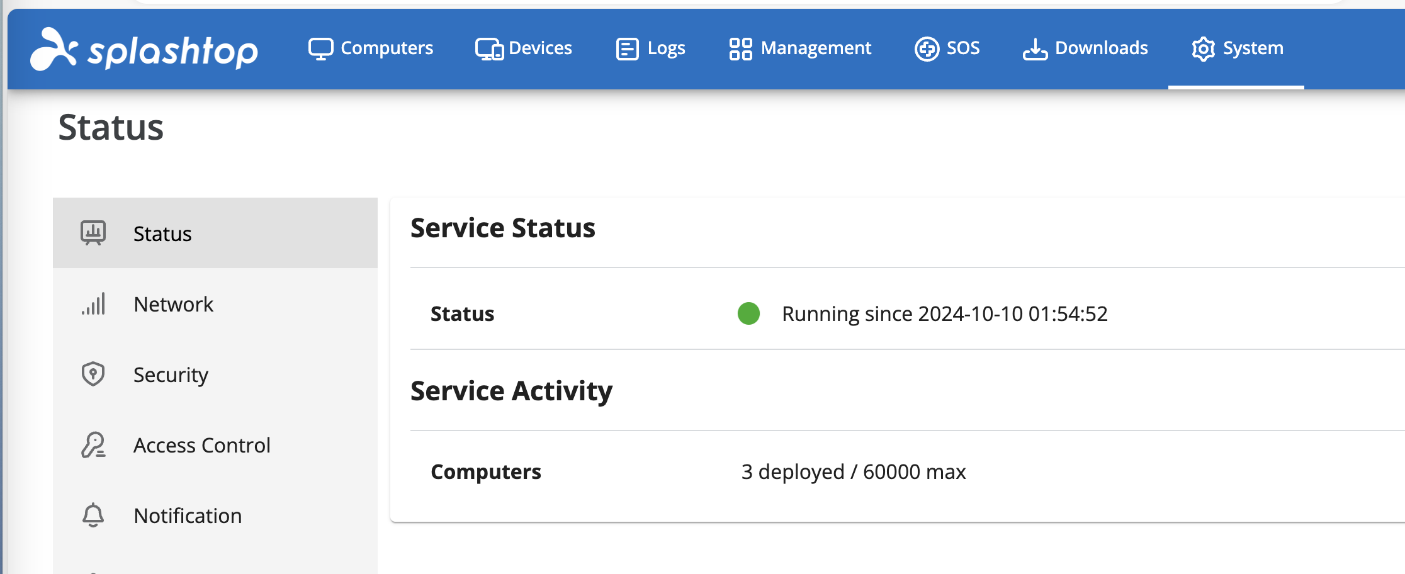1405x574 pixels.
Task: Click the Management grid icon
Action: click(740, 48)
